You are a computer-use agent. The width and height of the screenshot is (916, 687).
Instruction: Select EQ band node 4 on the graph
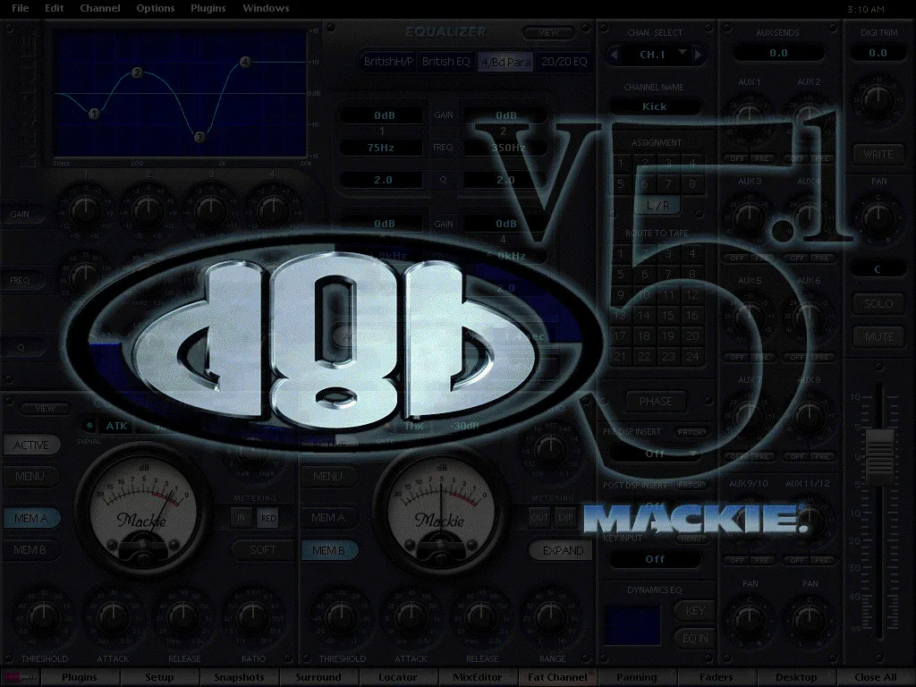(245, 62)
